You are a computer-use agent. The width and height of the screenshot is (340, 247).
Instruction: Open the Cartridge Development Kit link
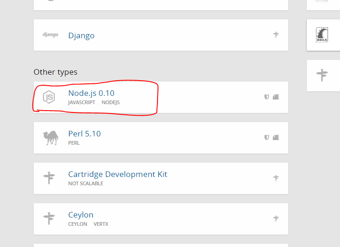(x=117, y=174)
